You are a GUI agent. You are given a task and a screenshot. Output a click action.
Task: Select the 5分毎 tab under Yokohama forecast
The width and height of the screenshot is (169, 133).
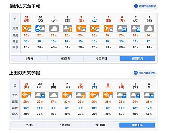[x=29, y=58]
